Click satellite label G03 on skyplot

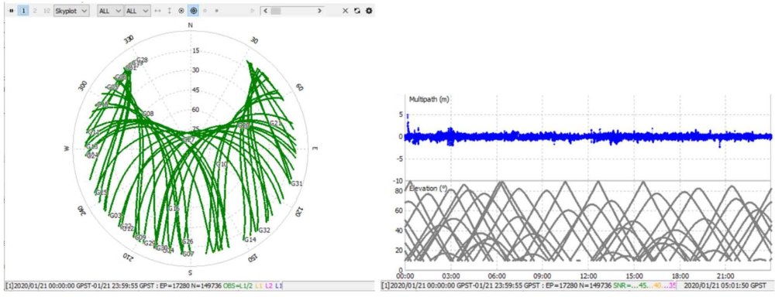click(115, 216)
